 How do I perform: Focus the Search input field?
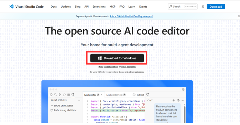pos(183,7)
